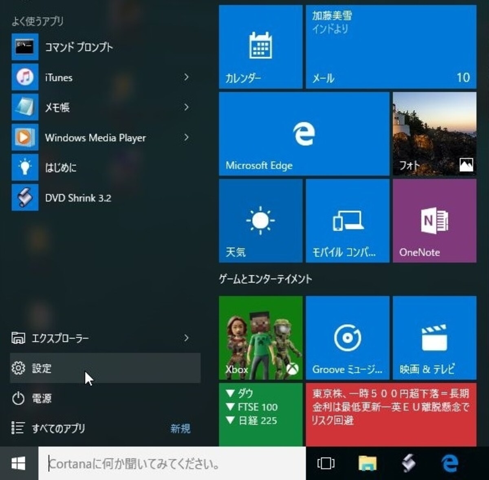Viewport: 489px width, 480px height.
Task: Open the OneNote tile
Action: [x=434, y=221]
